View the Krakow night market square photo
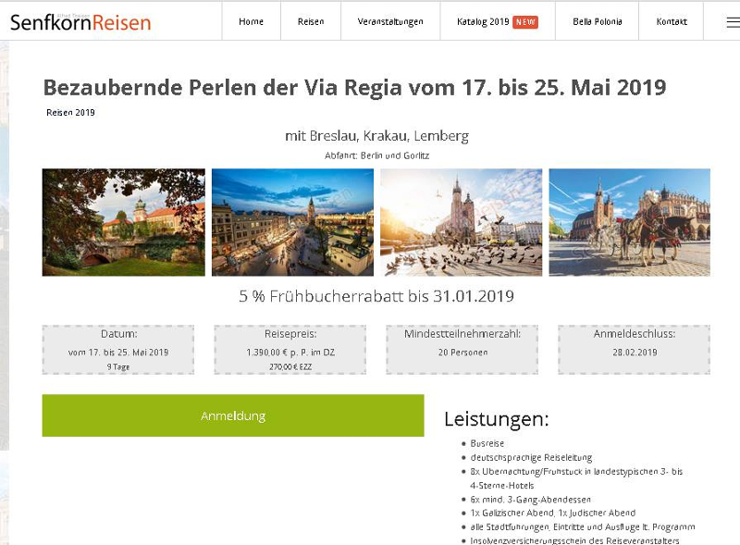This screenshot has height=545, width=740. pyautogui.click(x=292, y=222)
